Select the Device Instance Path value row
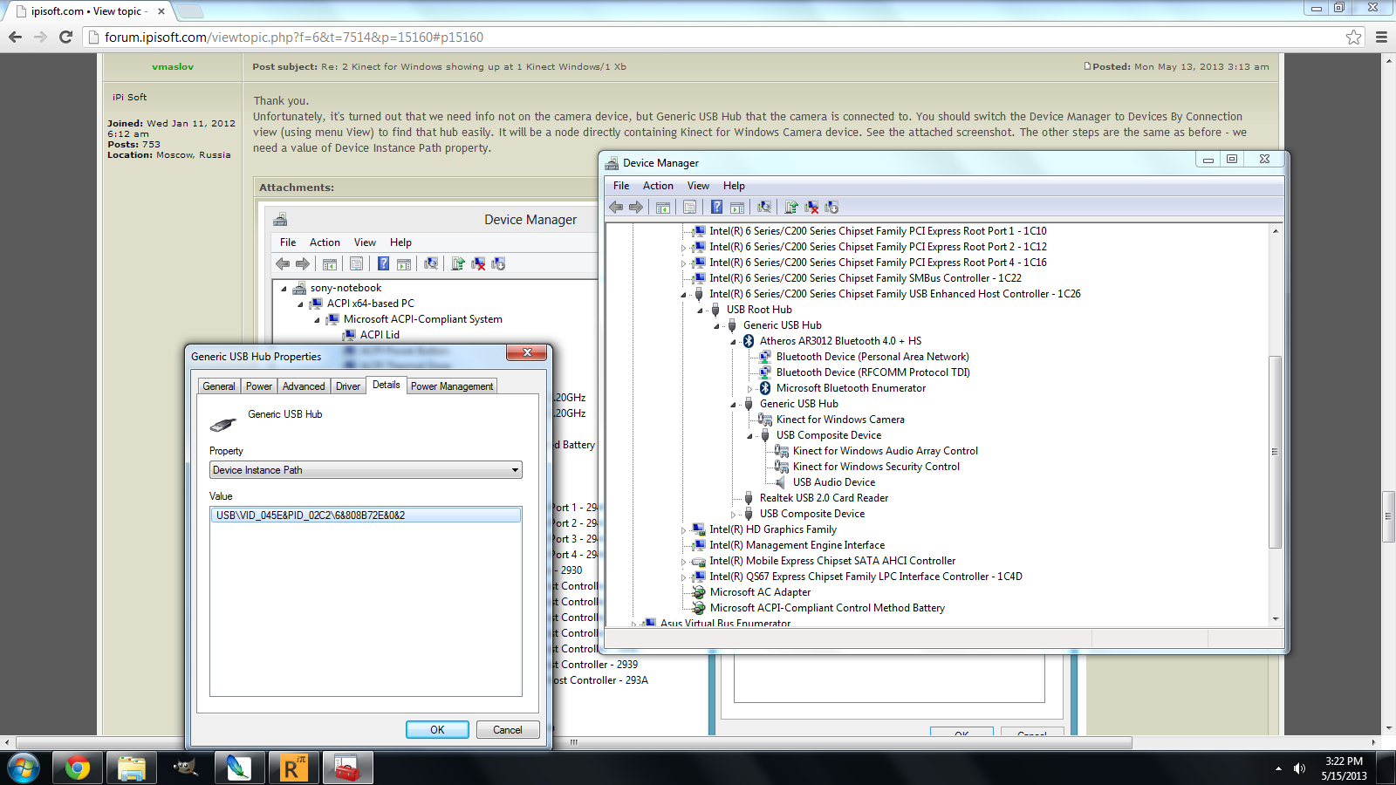Image resolution: width=1396 pixels, height=785 pixels. [x=366, y=515]
